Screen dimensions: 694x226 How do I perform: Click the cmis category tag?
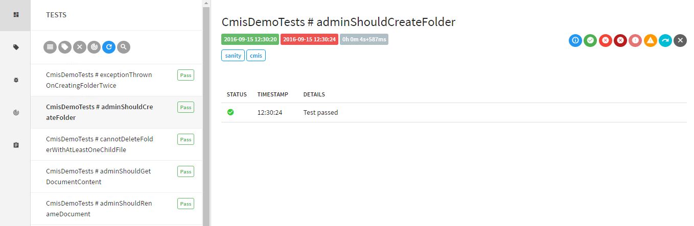(256, 55)
